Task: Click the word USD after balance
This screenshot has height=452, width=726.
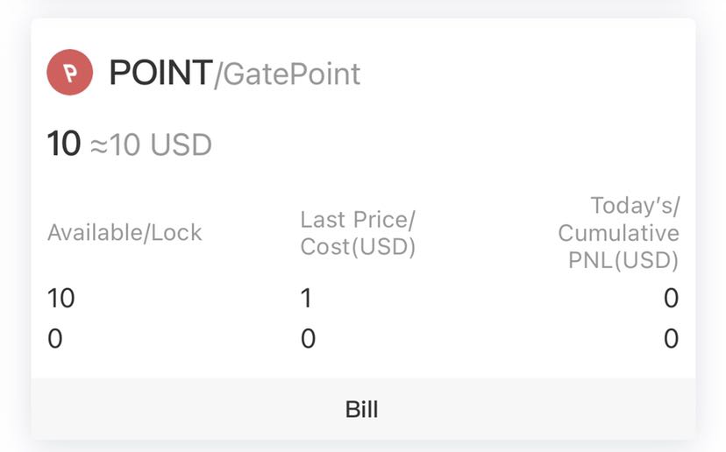Action: 181,145
